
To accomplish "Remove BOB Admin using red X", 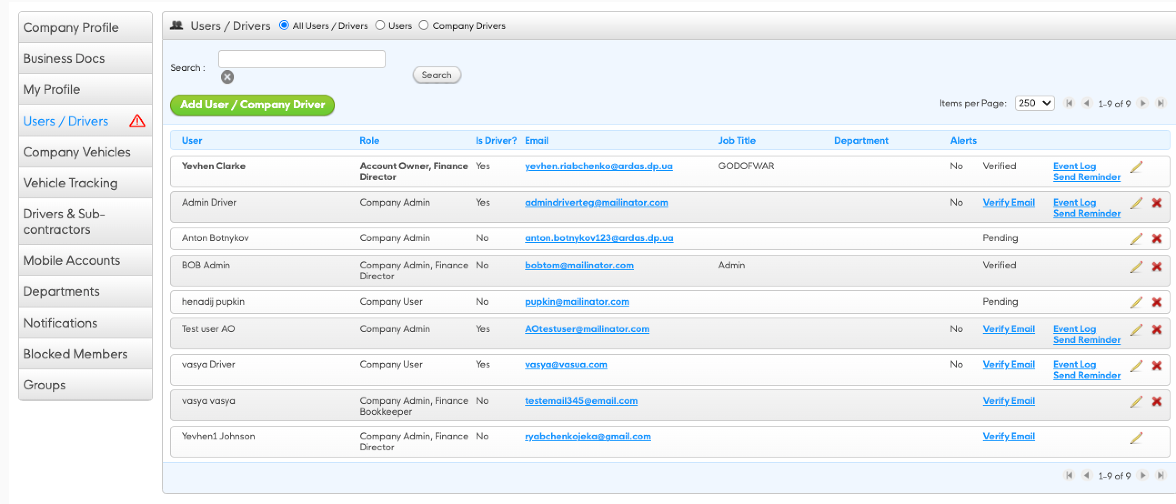I will (x=1156, y=267).
